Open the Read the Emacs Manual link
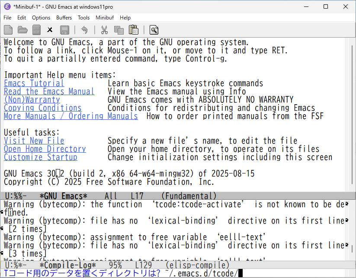The height and width of the screenshot is (278, 356). click(49, 92)
